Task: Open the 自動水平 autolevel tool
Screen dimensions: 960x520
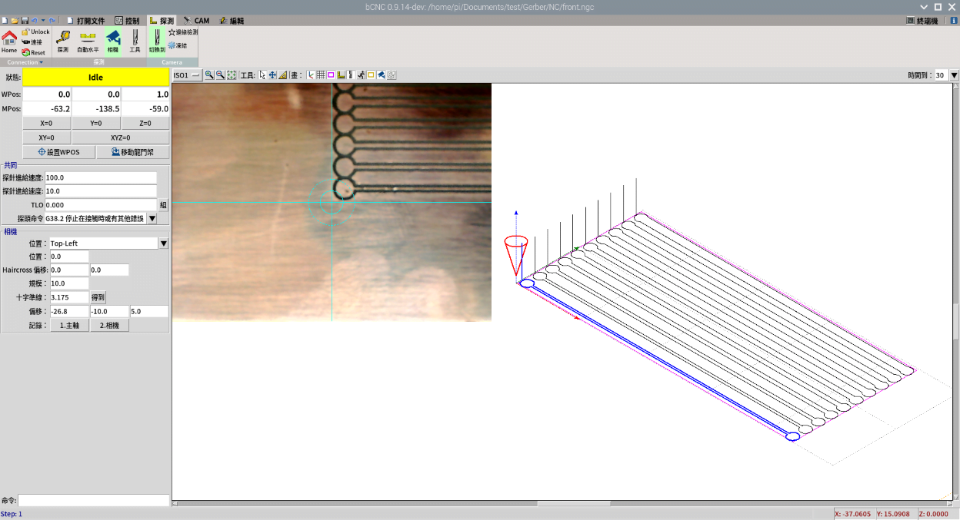Action: point(88,41)
